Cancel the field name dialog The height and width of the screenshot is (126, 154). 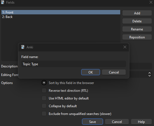click(114, 72)
